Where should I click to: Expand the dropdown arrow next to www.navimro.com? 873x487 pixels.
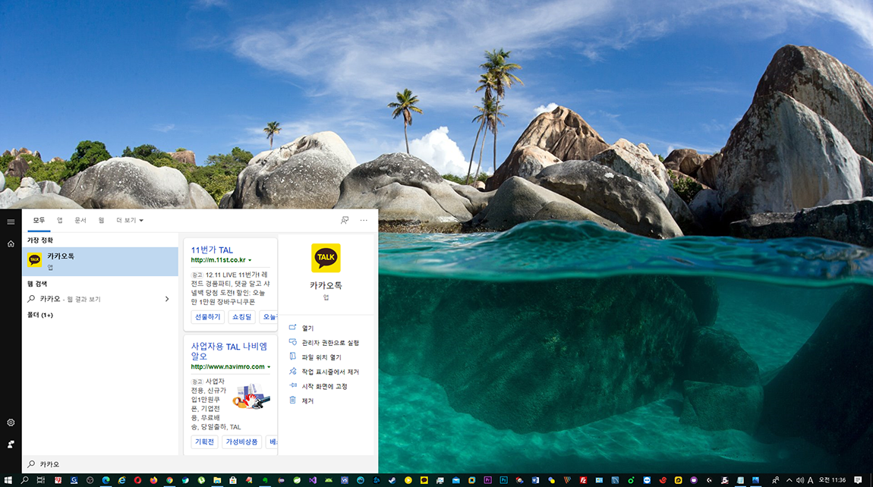(269, 367)
